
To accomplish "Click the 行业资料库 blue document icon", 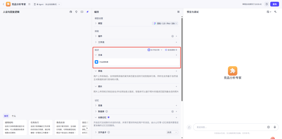I will [x=96, y=62].
